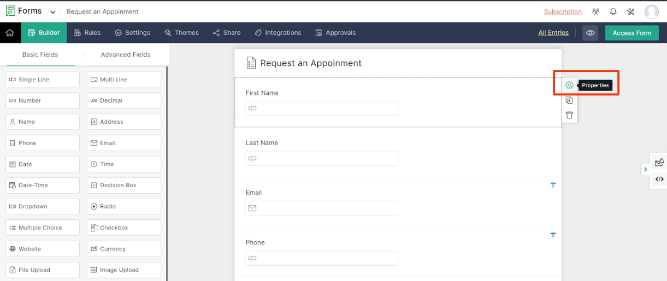
Task: Open the Themes tab
Action: [x=181, y=33]
